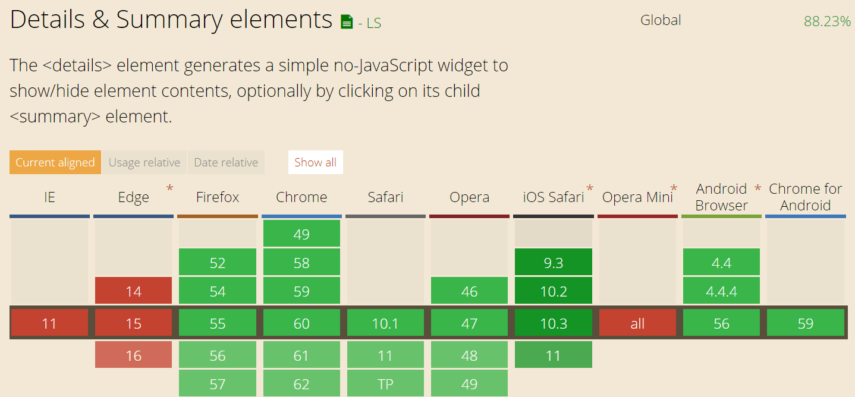Click the green document spec icon

coord(346,23)
